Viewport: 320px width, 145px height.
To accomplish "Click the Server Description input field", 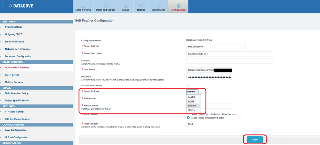I will point(229,54).
